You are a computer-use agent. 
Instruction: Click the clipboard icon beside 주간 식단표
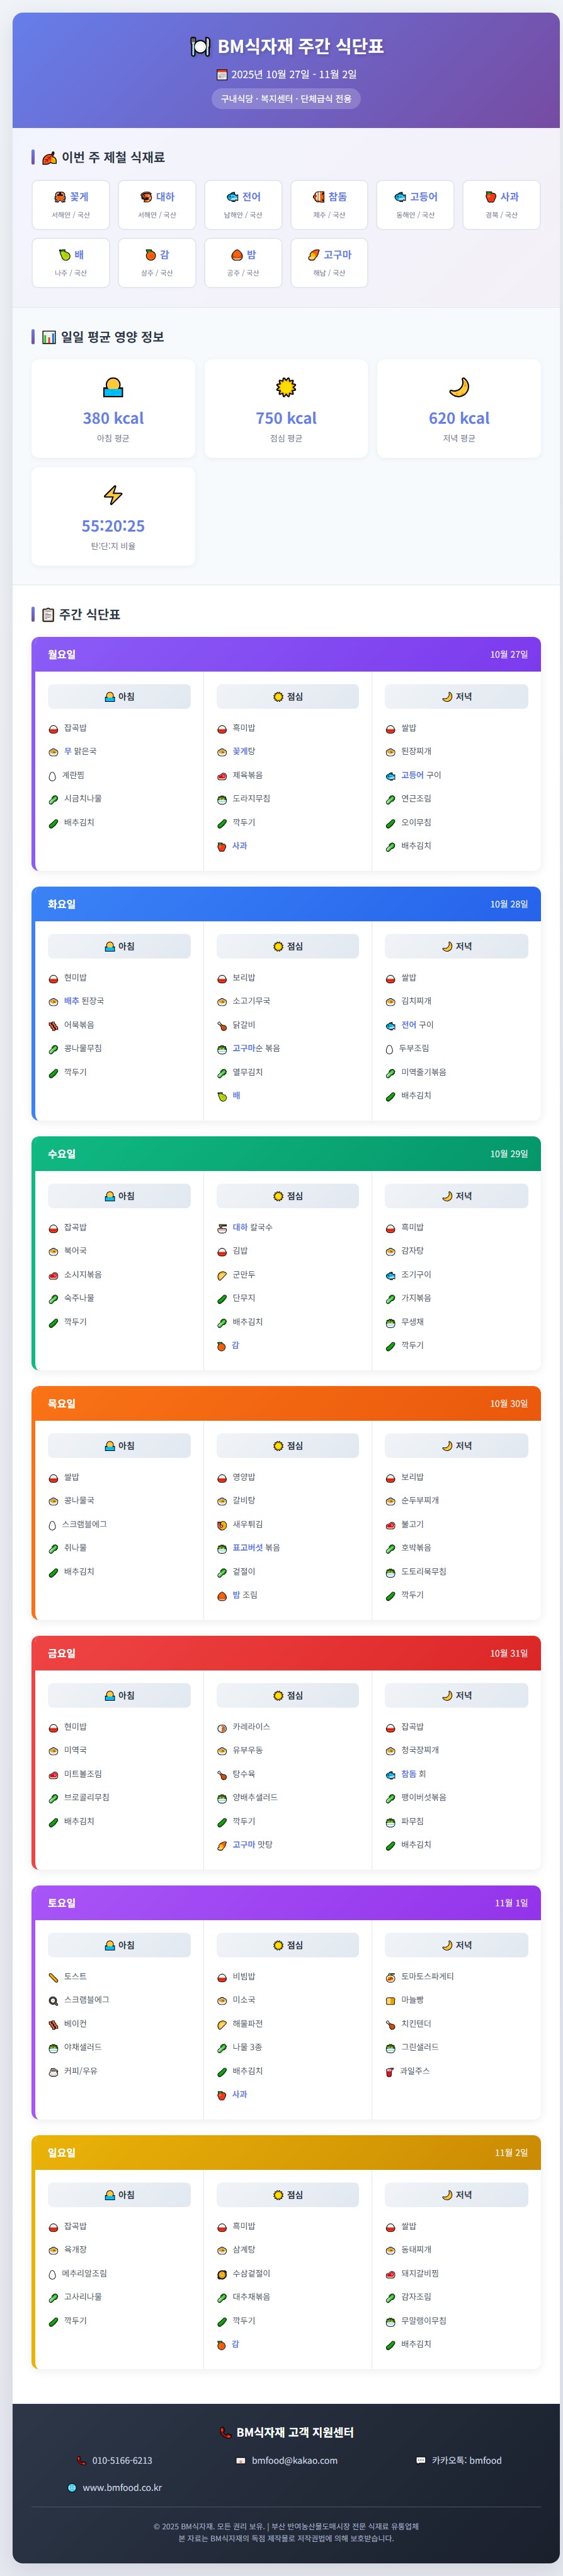(x=48, y=614)
